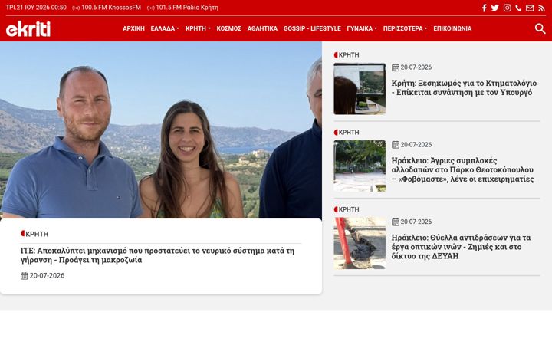Open the οπτικών ινών works article thumbnail
The image size is (552, 345).
click(x=360, y=243)
